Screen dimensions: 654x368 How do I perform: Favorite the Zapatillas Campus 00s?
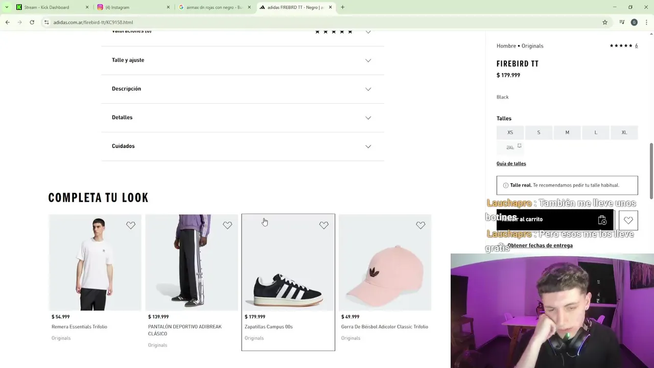[x=324, y=225]
